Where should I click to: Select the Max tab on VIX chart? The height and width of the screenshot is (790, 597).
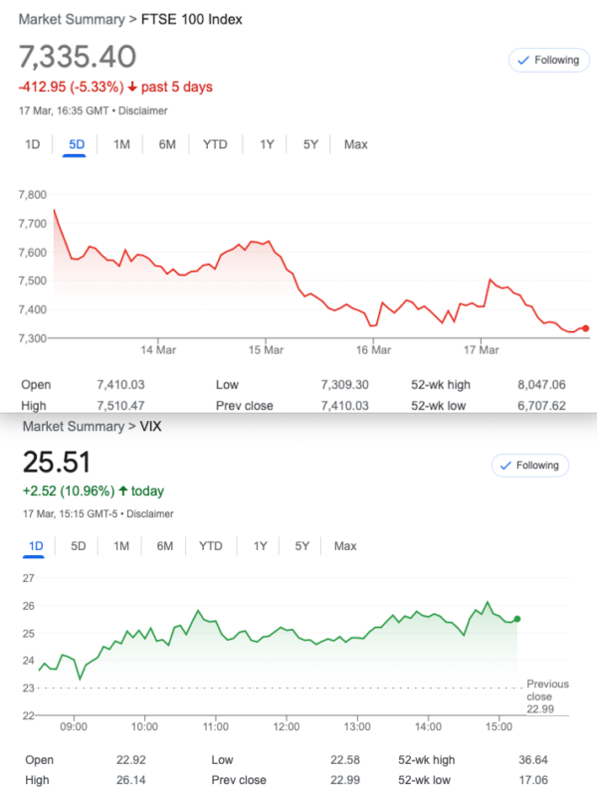(345, 546)
